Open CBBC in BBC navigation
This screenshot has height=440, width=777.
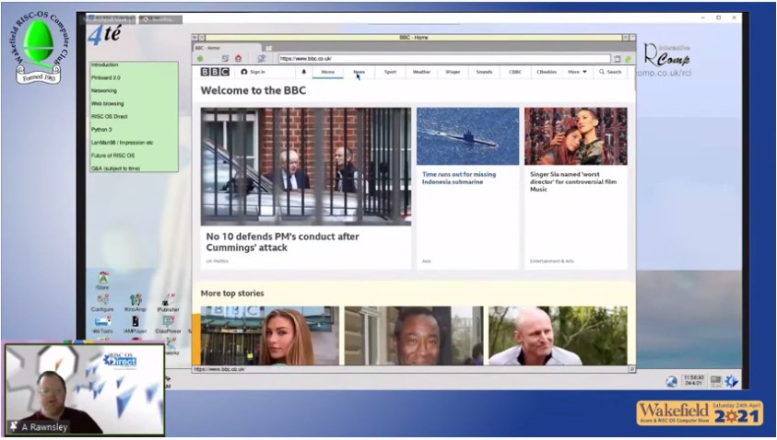point(515,72)
